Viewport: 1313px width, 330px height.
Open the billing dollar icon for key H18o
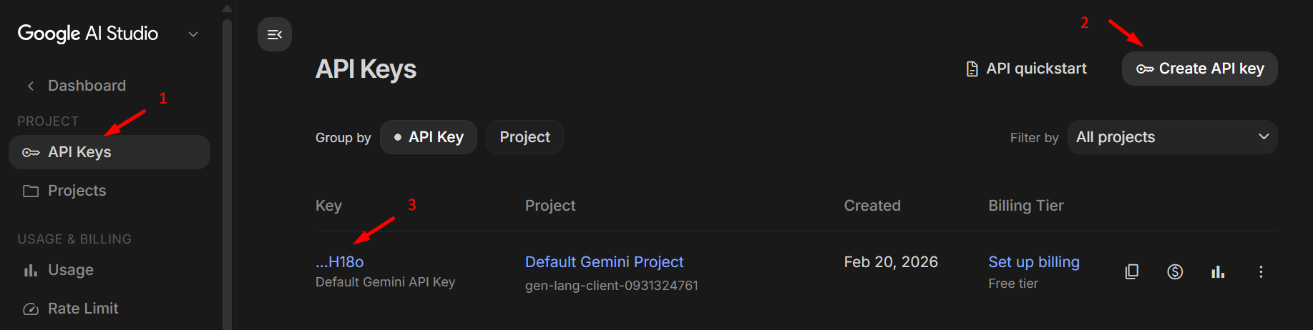click(1175, 271)
